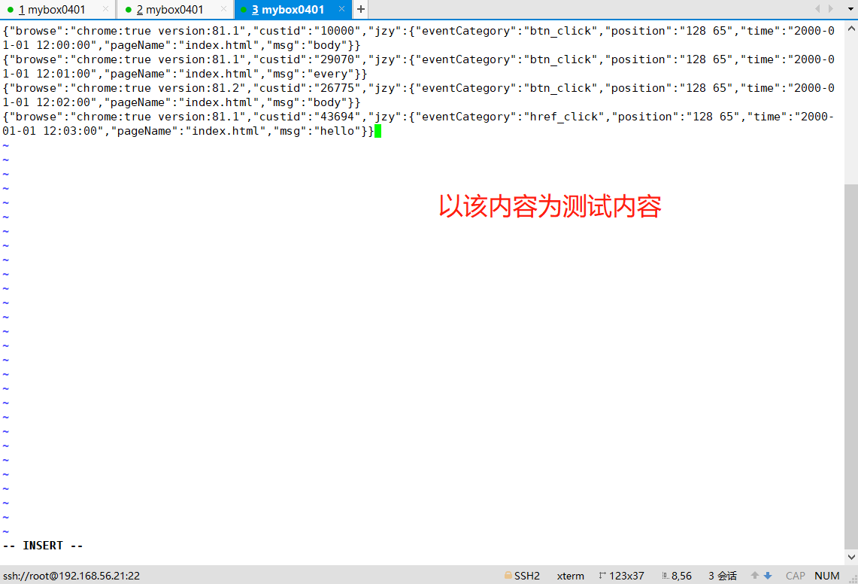The image size is (858, 584).
Task: Open the tab list dropdown arrow
Action: point(850,9)
